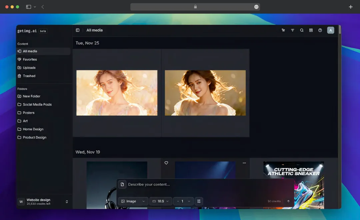The image size is (360, 220).
Task: Open the 16:9 aspect ratio dropdown
Action: [x=161, y=201]
